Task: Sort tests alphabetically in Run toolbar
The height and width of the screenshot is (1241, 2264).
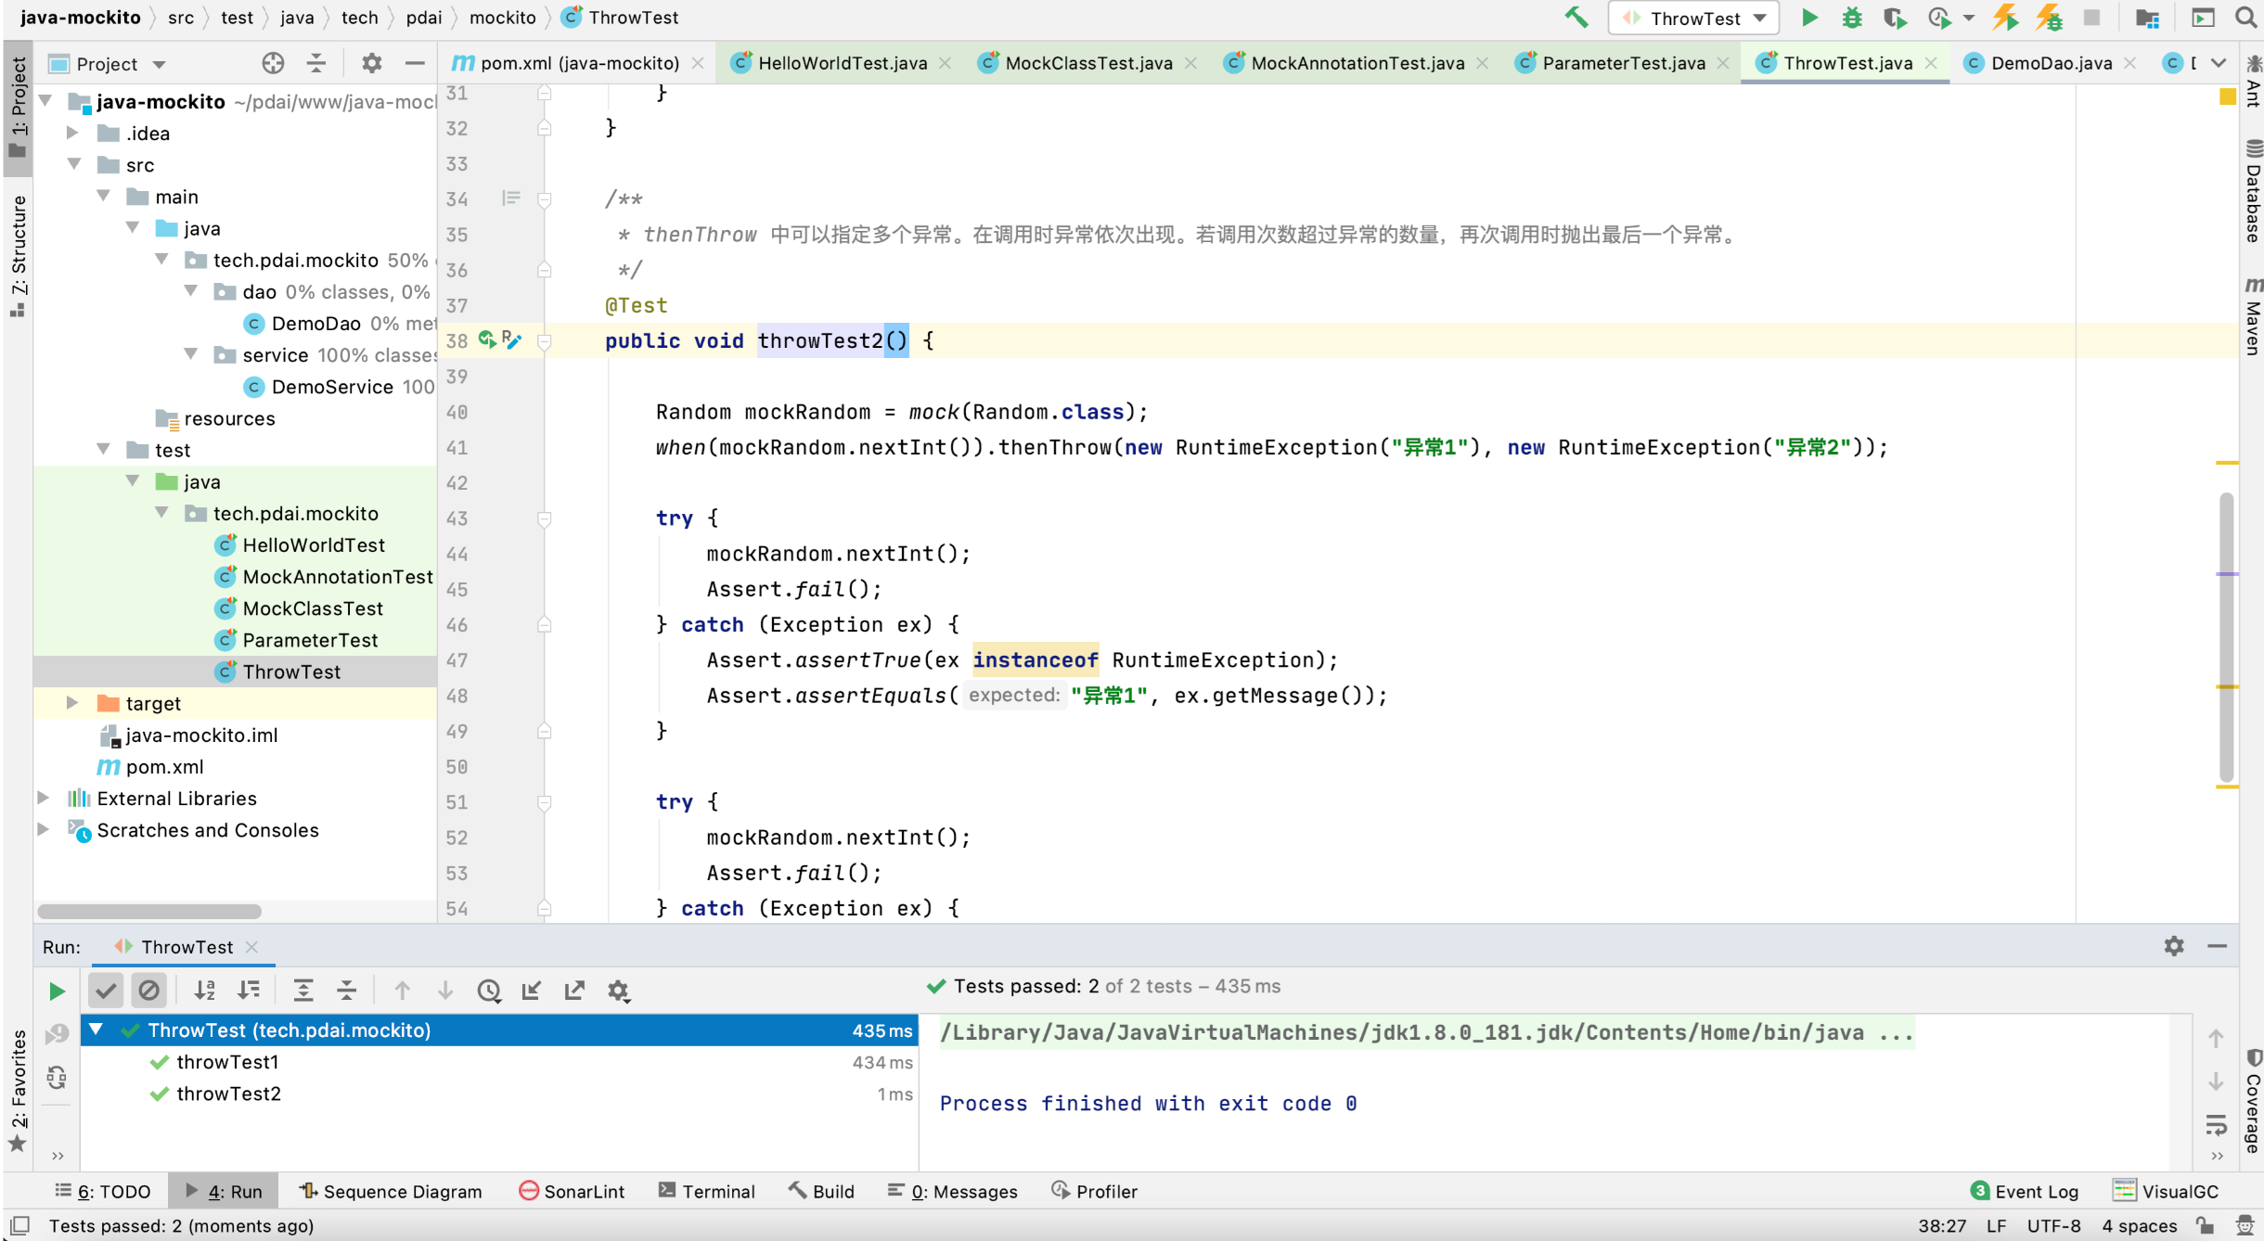Action: coord(205,991)
